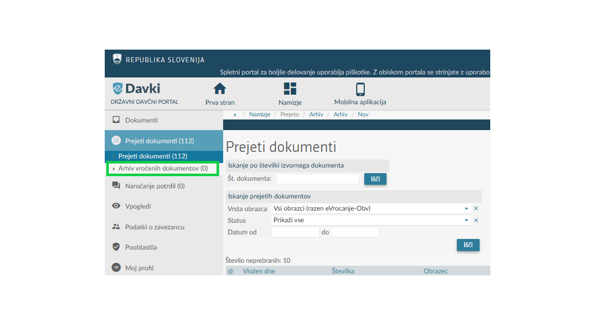
Task: Click the Republika Slovenija coat of arms icon
Action: 117,59
